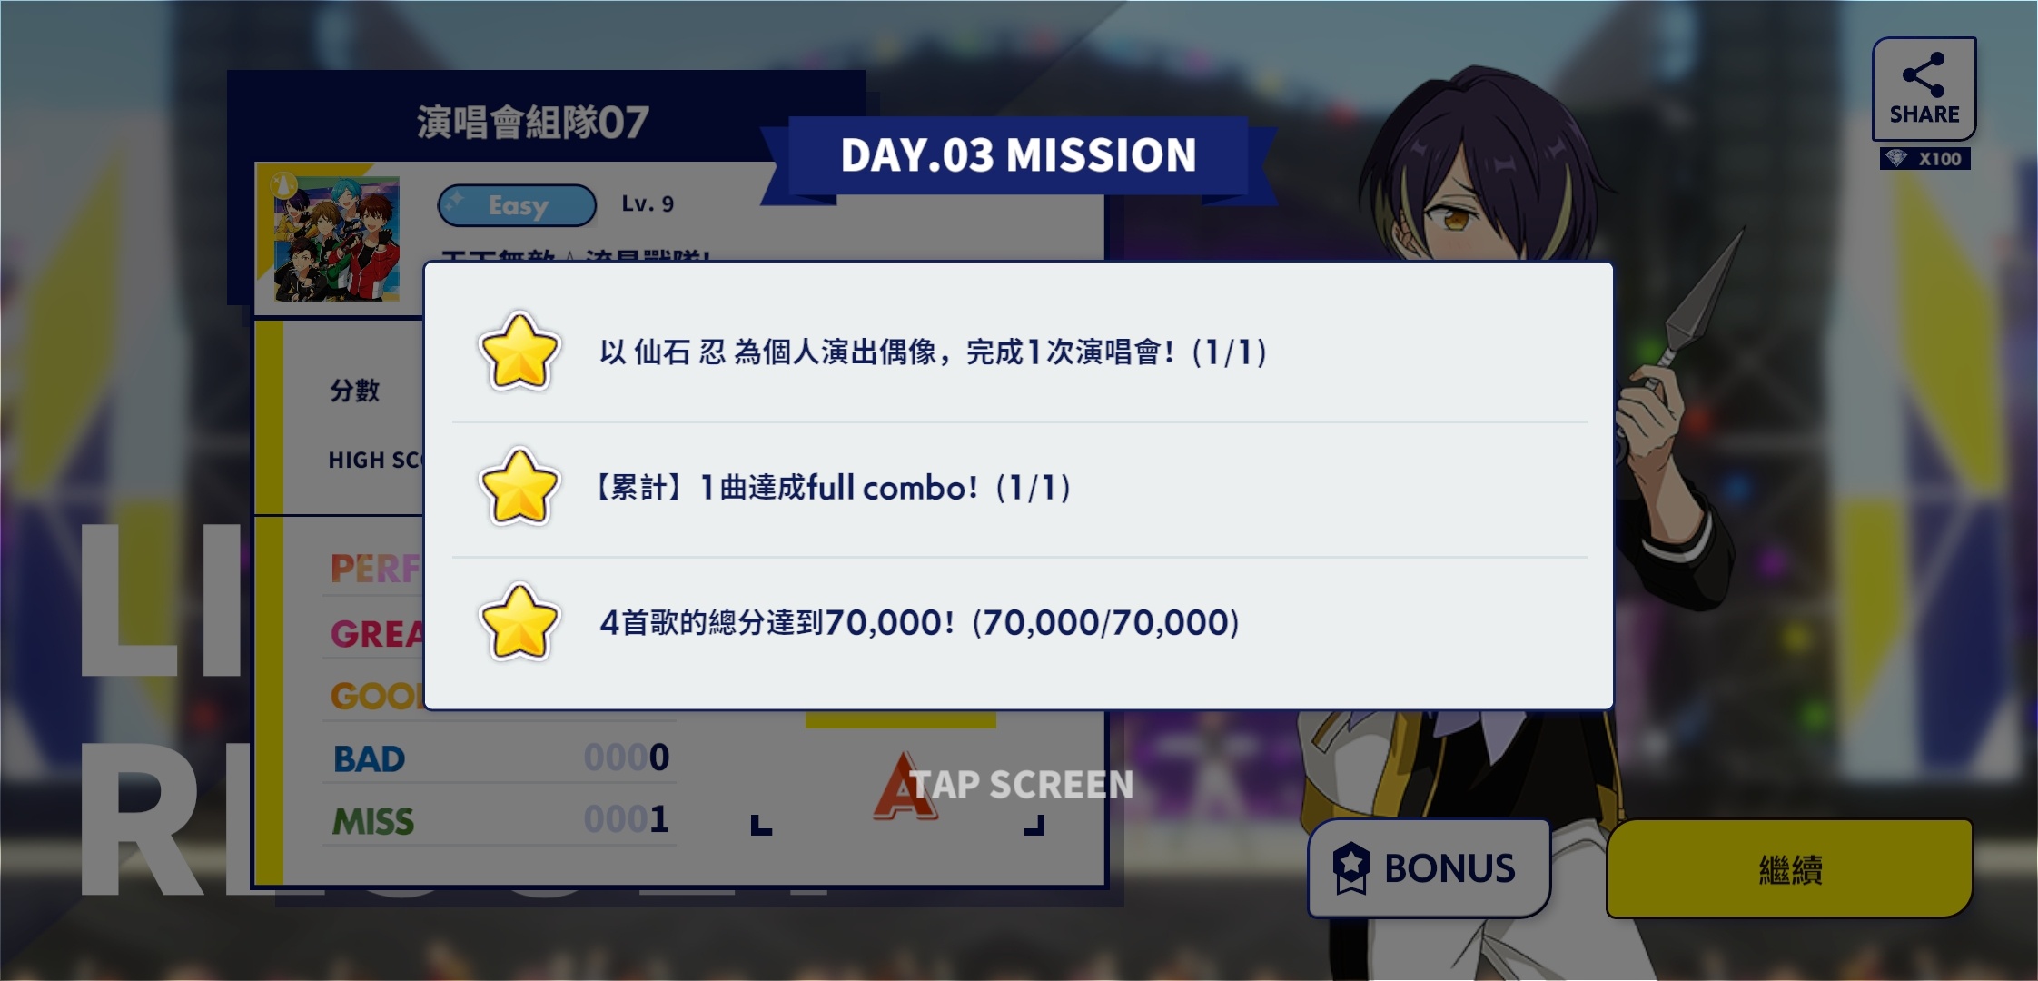Click the DAY.03 MISSION banner
The image size is (2038, 981).
[x=1018, y=155]
